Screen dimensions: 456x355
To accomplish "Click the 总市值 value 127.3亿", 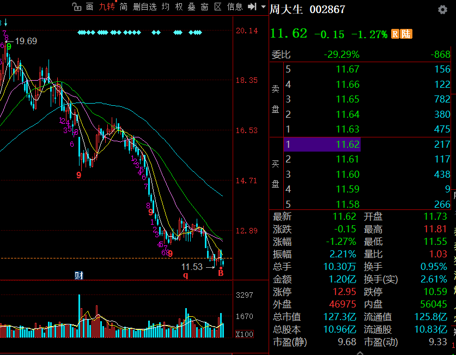I will [x=339, y=317].
